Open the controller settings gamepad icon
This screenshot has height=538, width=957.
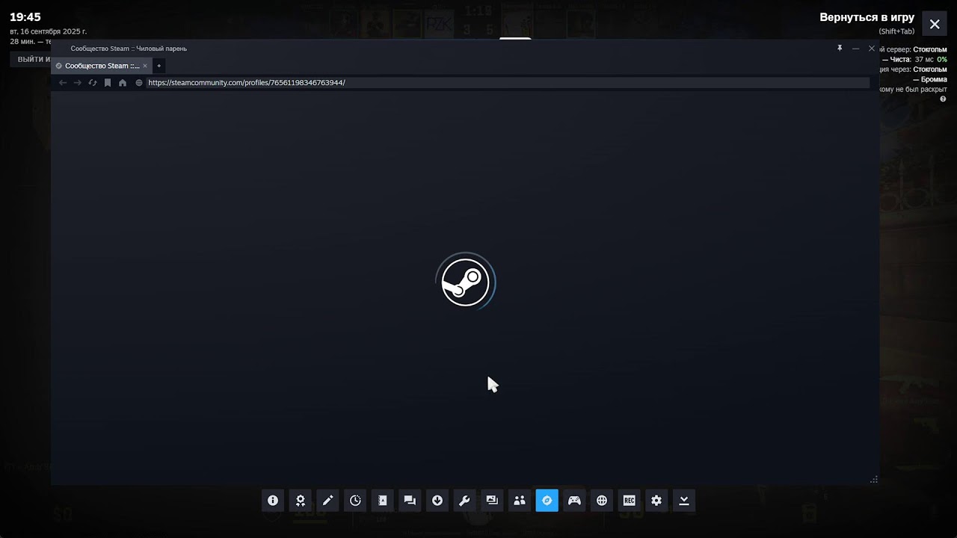tap(574, 501)
